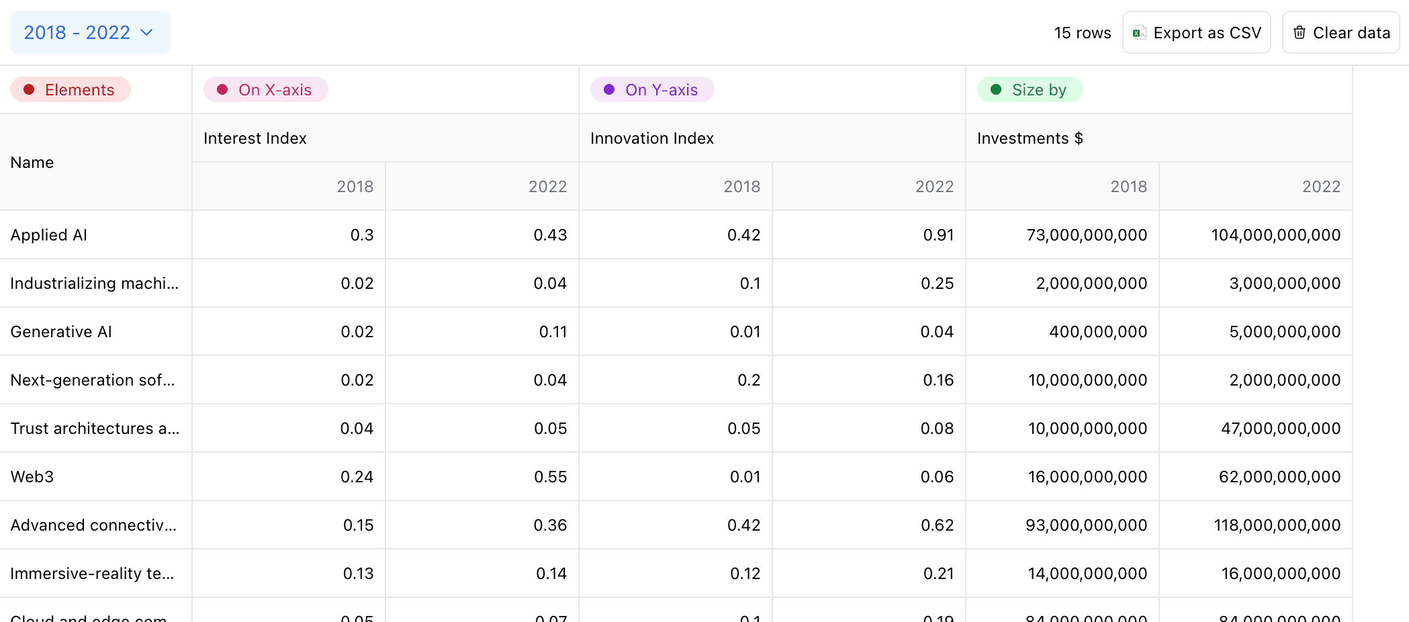Select the Elements label pill
Viewport: 1409px width, 622px height.
click(x=71, y=90)
